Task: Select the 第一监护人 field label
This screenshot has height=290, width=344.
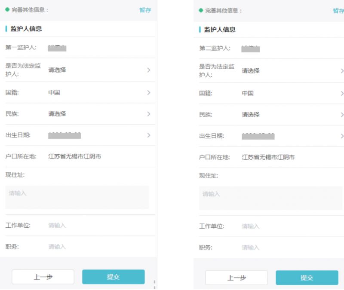Action: click(x=21, y=47)
